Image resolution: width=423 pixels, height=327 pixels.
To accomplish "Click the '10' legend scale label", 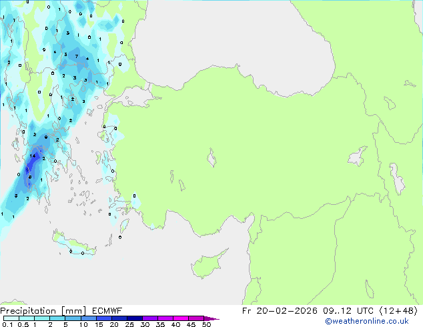I will [x=83, y=324].
